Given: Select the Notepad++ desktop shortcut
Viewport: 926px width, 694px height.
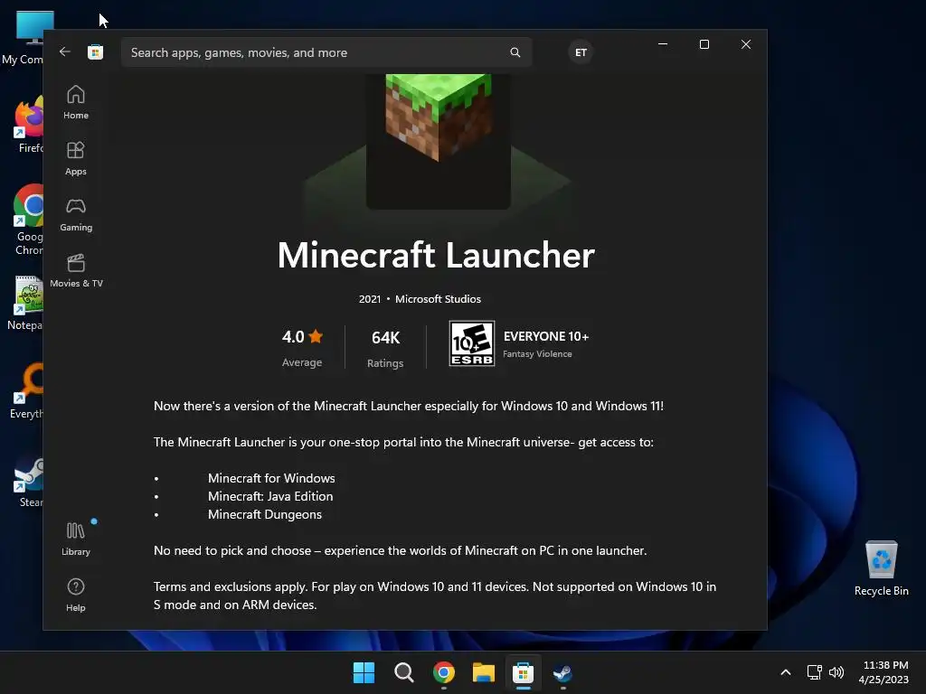Looking at the screenshot, I should pyautogui.click(x=26, y=303).
